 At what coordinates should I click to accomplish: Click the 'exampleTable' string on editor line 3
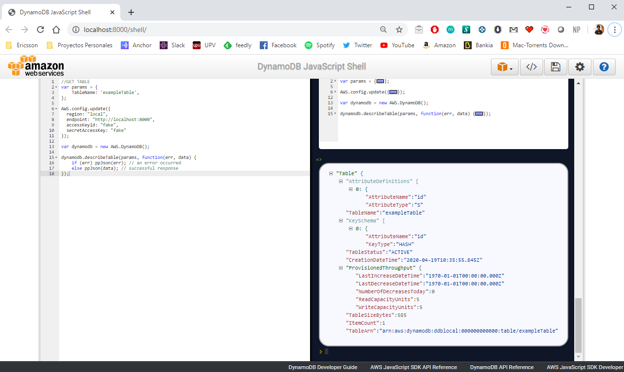tap(119, 93)
